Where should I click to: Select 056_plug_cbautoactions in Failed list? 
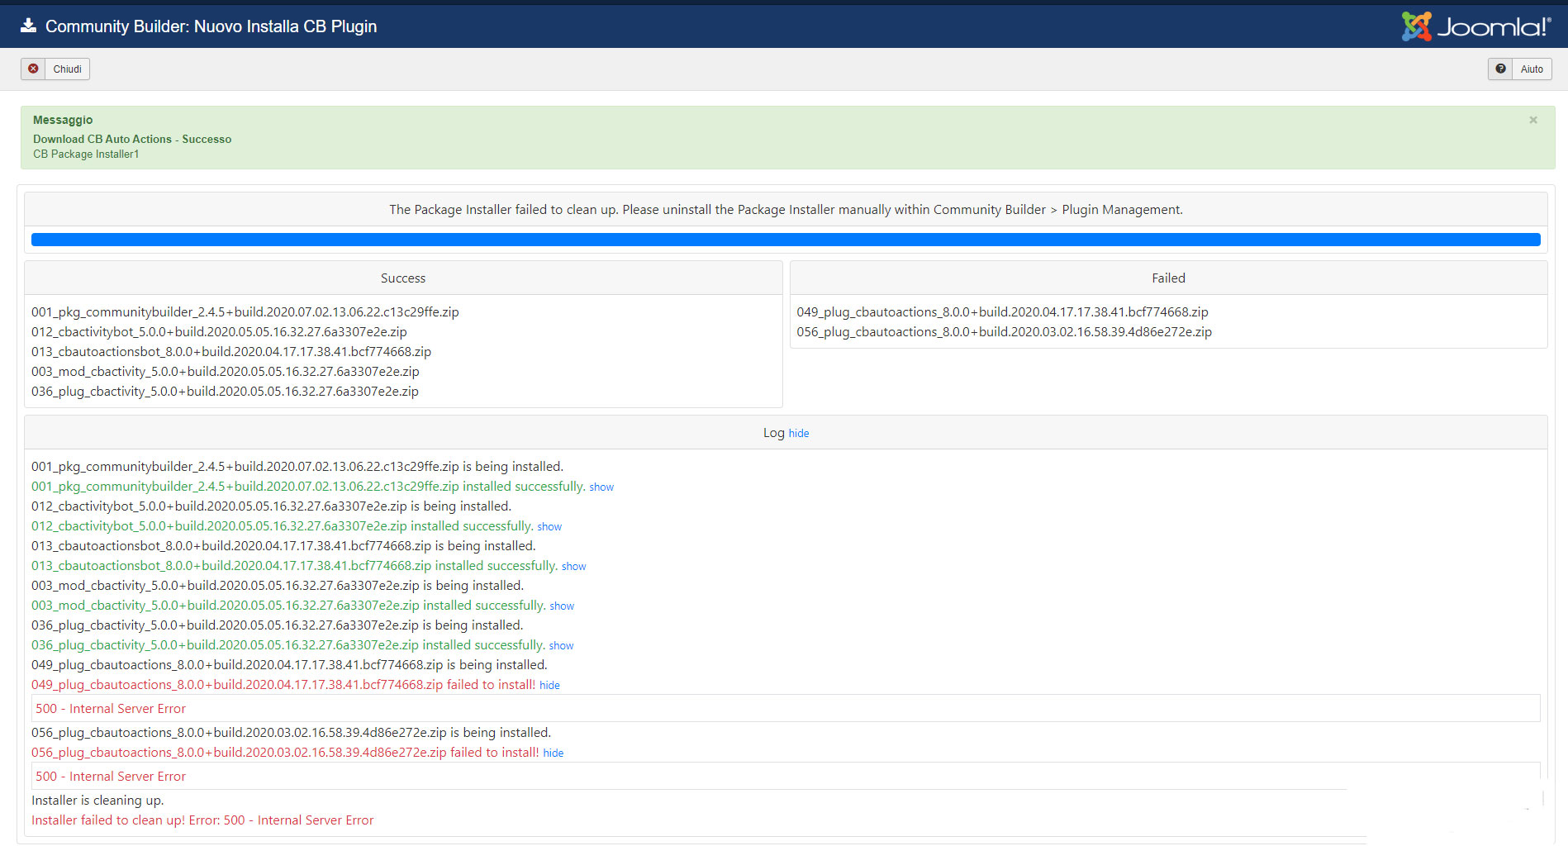(1004, 332)
